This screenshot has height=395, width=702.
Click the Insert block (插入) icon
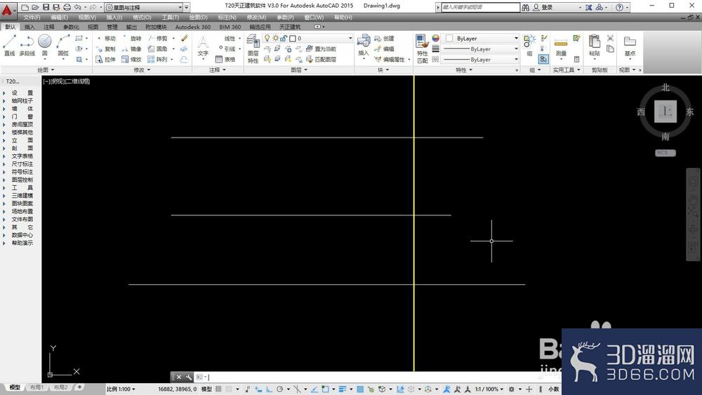(x=364, y=45)
